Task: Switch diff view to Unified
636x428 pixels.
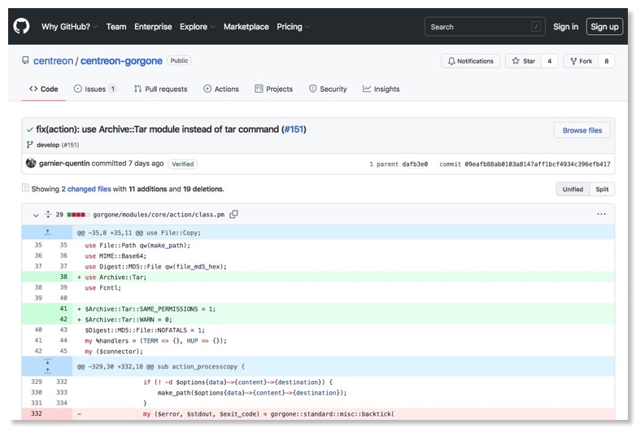Action: click(573, 189)
